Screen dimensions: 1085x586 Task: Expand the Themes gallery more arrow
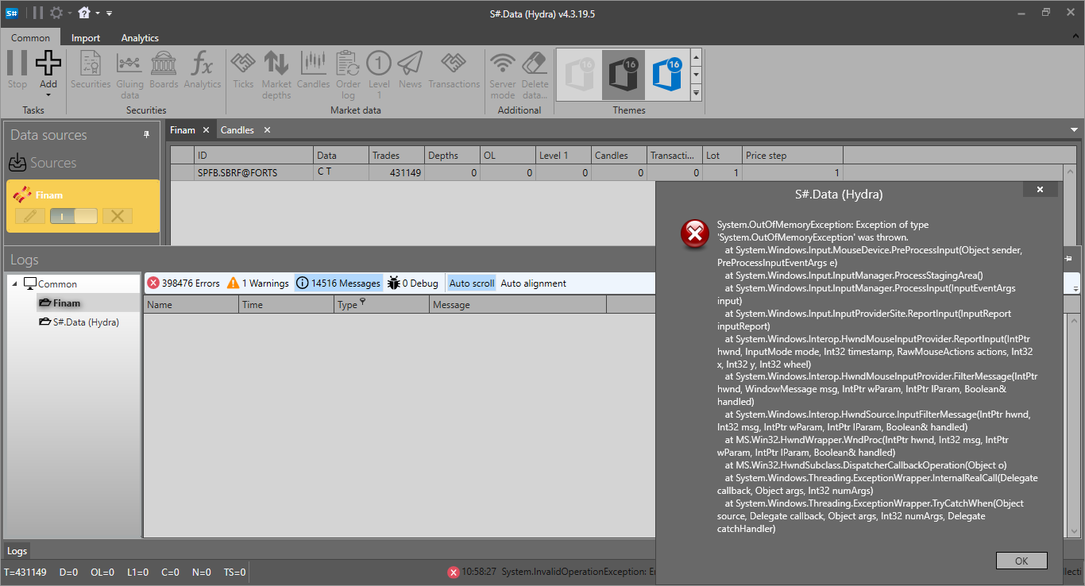point(697,94)
